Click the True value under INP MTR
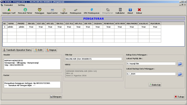187x105 pixels. pyautogui.click(x=88, y=27)
